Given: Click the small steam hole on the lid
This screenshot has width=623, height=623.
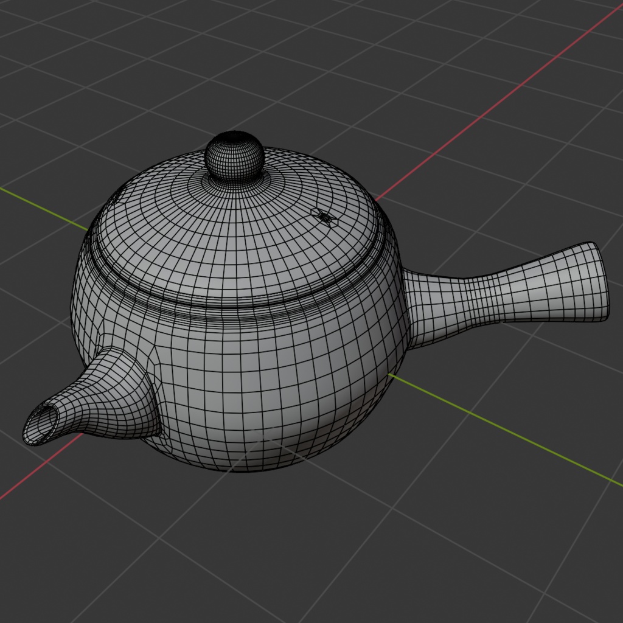Looking at the screenshot, I should [325, 217].
